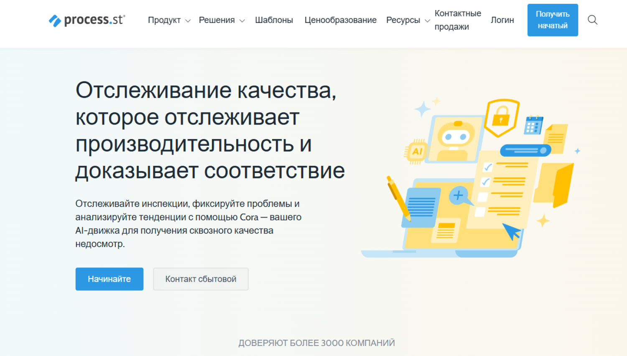Open the Ресурсы dropdown menu

(x=408, y=20)
